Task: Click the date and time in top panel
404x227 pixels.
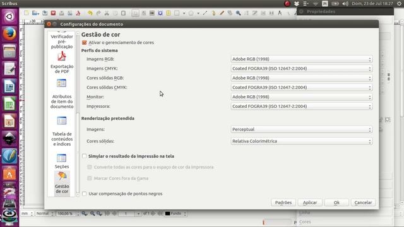Action: [x=372, y=4]
